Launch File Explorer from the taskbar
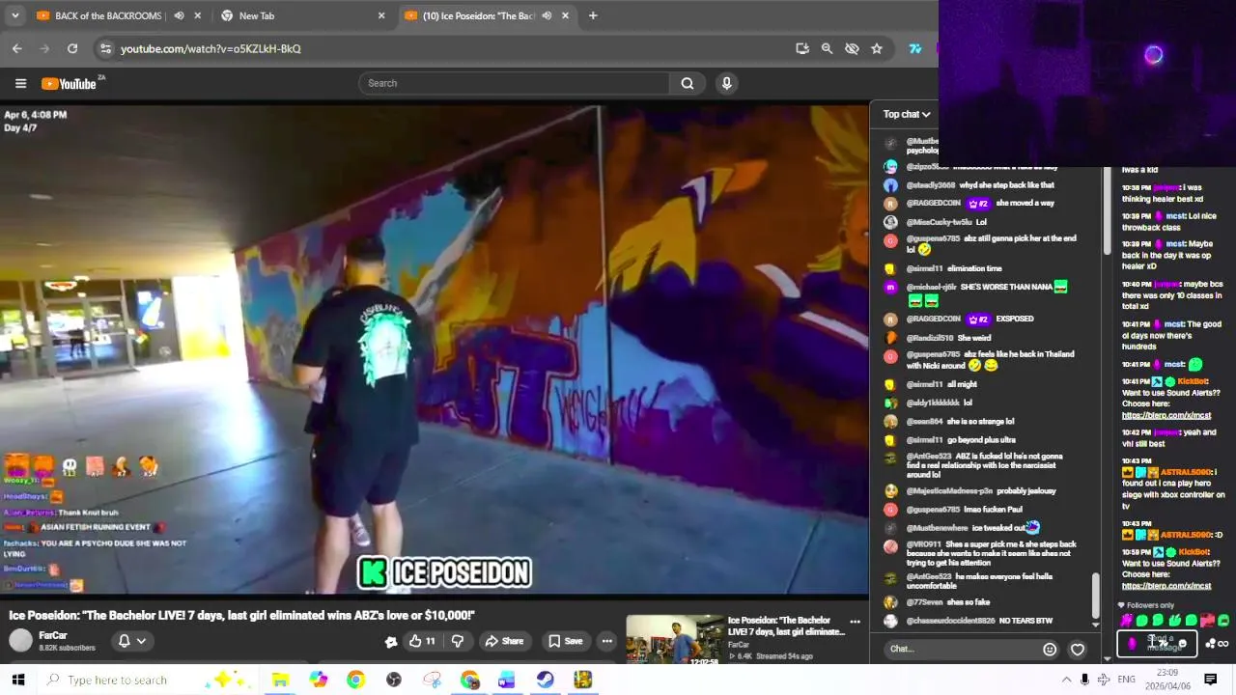 280,680
